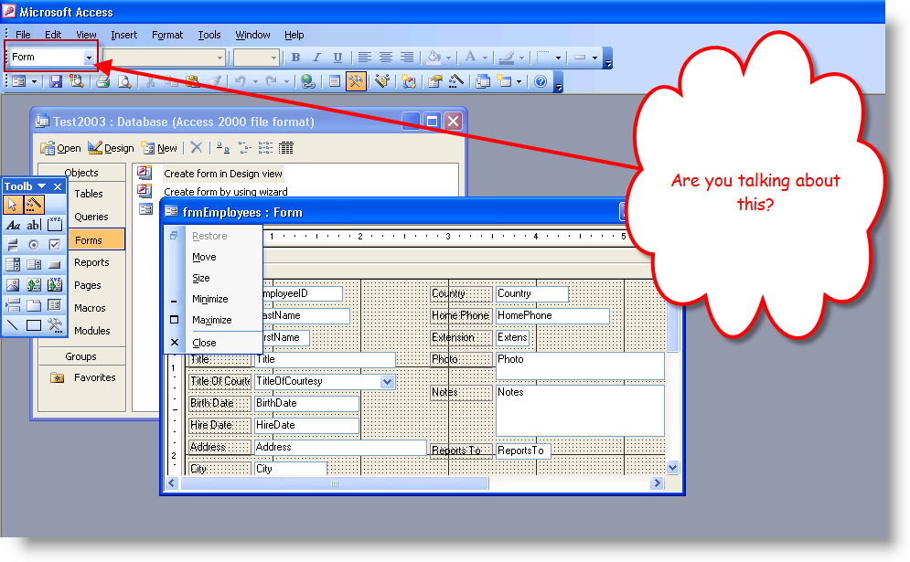Click the Print icon in toolbar
The image size is (910, 562).
point(103,81)
